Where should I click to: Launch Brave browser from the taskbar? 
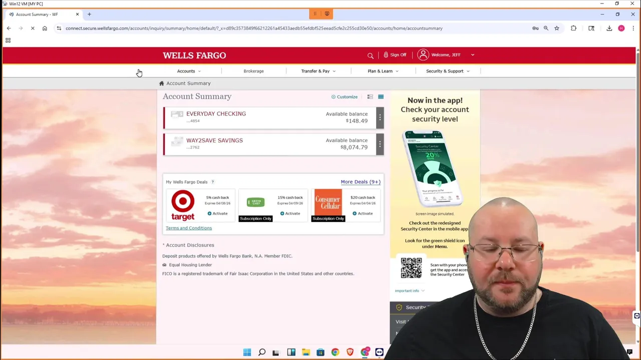[350, 352]
